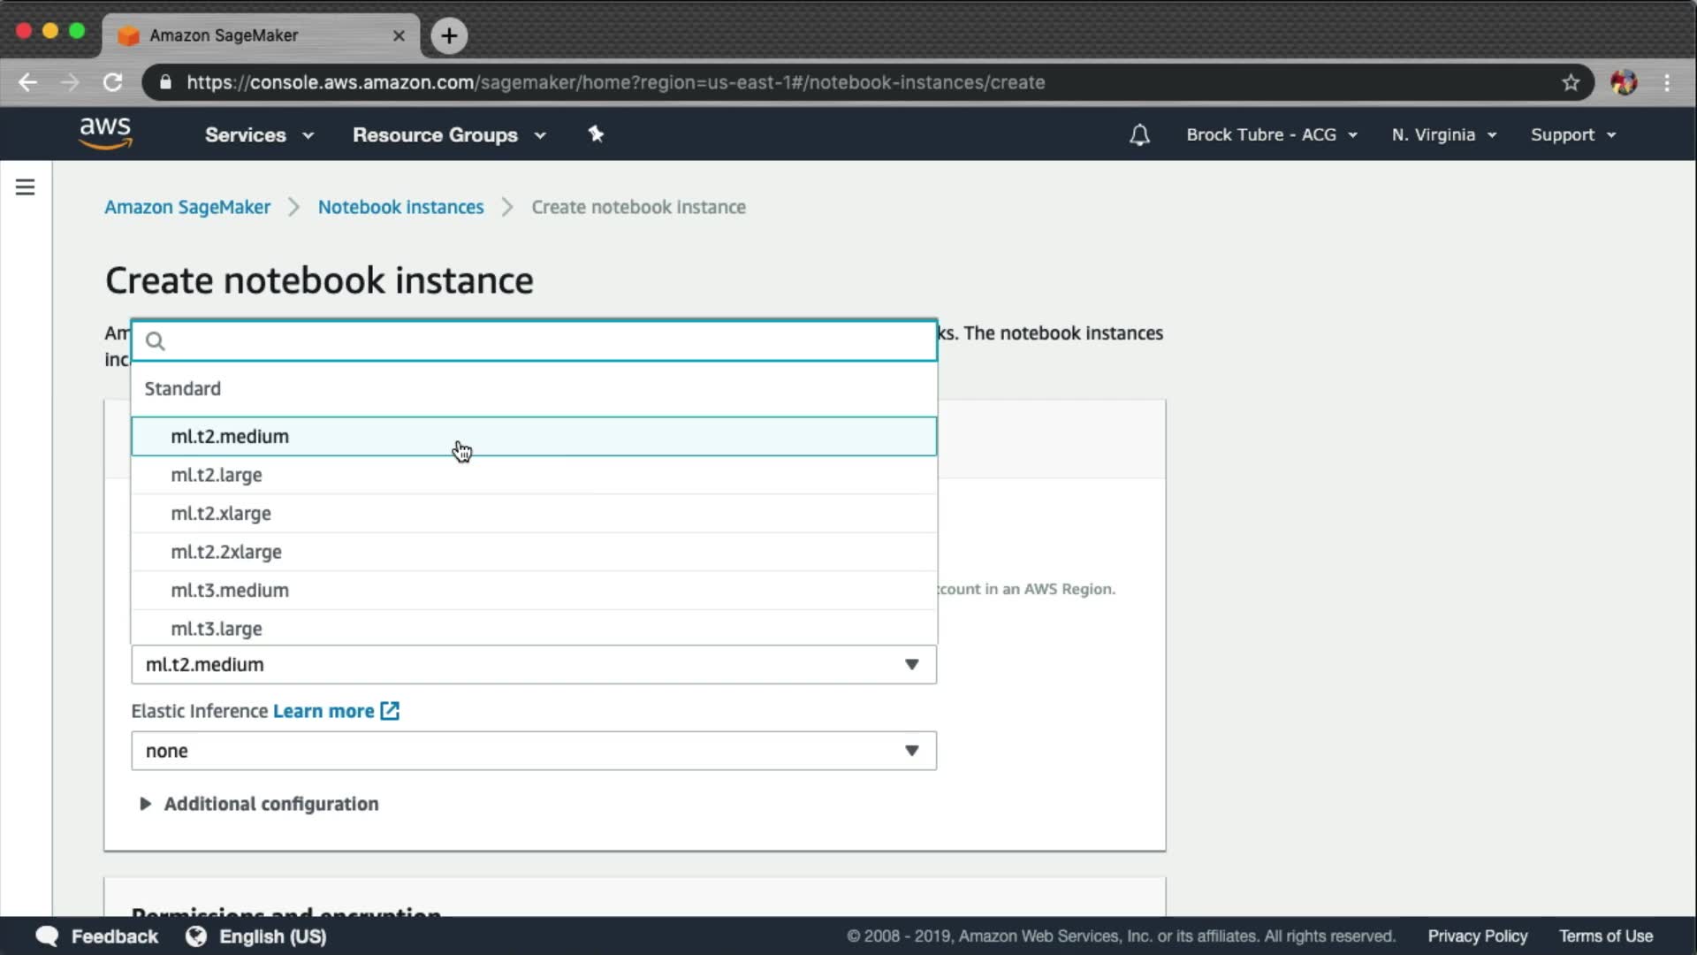1697x955 pixels.
Task: Open the notifications bell icon
Action: (x=1139, y=135)
